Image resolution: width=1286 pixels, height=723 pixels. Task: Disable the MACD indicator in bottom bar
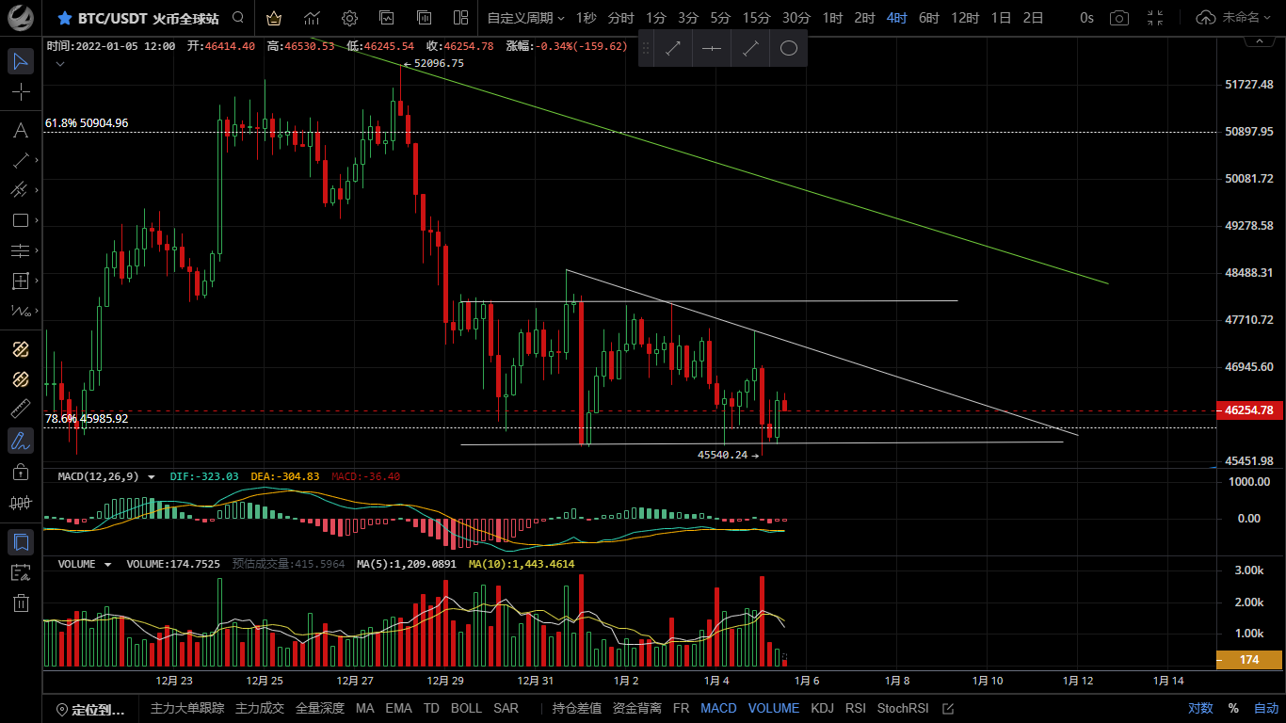(x=718, y=709)
